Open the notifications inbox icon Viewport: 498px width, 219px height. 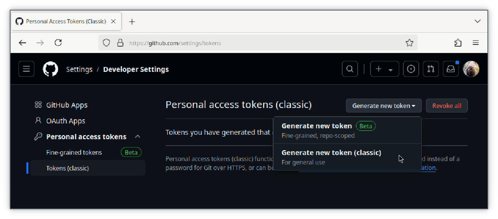(450, 69)
